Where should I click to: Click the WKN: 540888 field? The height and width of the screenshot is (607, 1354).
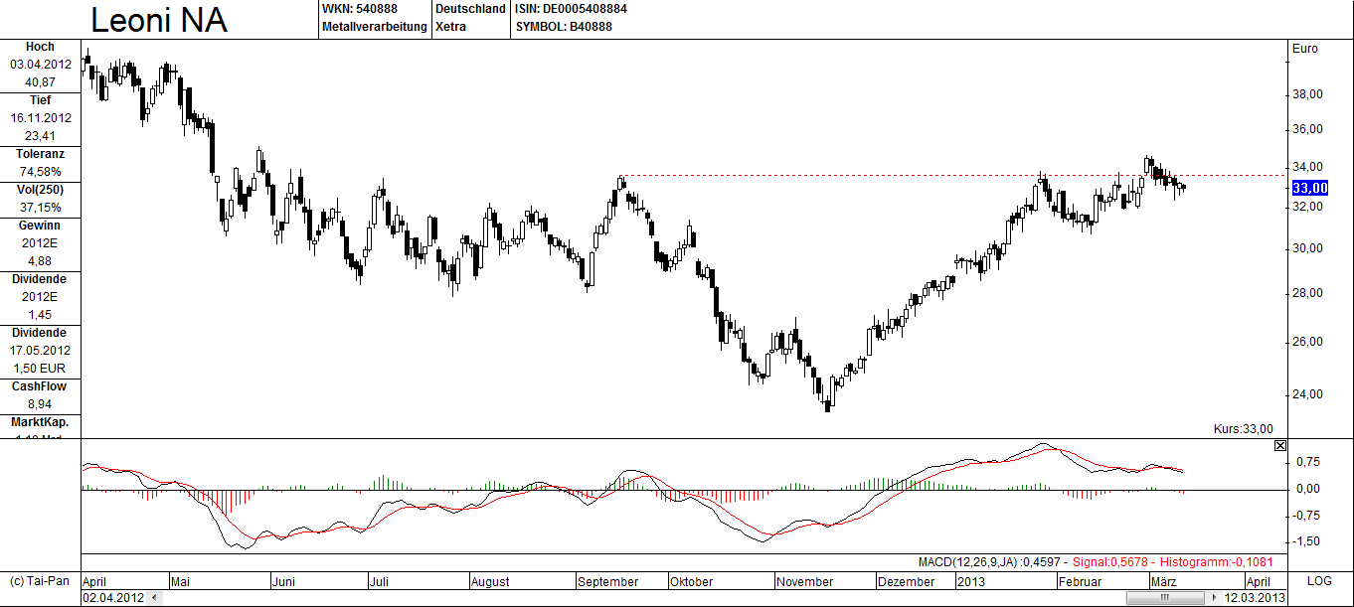point(360,9)
